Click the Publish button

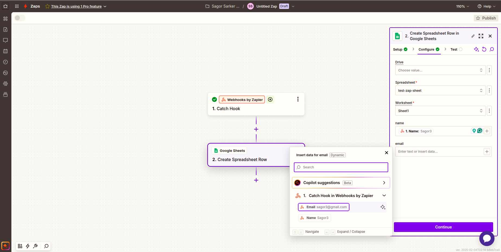point(486,18)
